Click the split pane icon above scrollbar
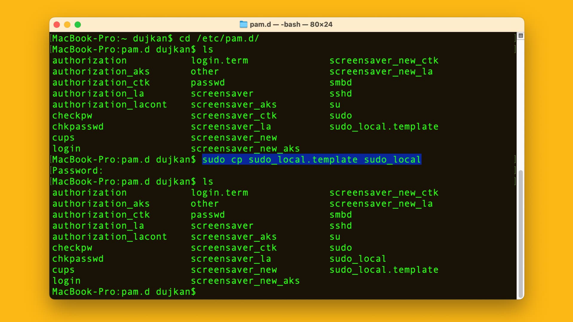573x322 pixels. pyautogui.click(x=521, y=36)
